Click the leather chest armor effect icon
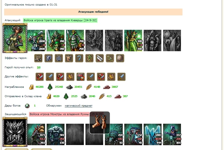224x150 pixels. pos(69,58)
